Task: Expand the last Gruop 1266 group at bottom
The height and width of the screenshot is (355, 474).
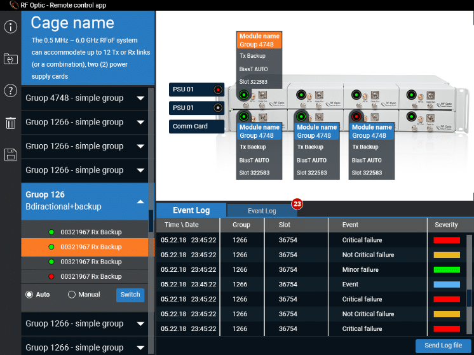Action: (140, 348)
